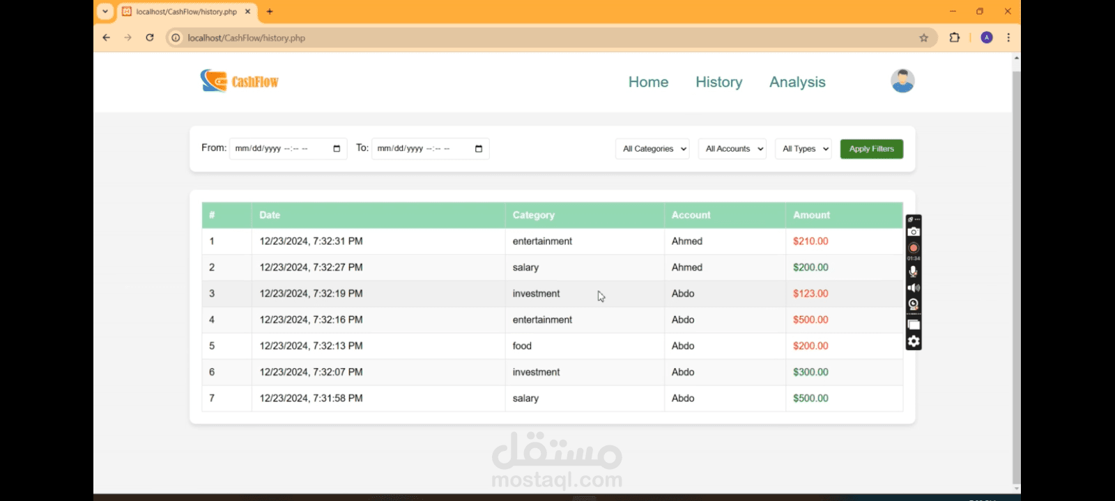This screenshot has width=1115, height=501.
Task: Click the screenshot camera icon in recorder toolbar
Action: point(914,232)
